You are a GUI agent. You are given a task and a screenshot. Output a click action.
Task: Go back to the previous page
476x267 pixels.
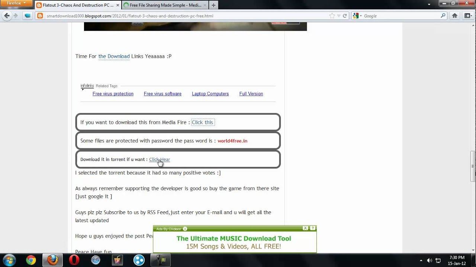click(7, 16)
